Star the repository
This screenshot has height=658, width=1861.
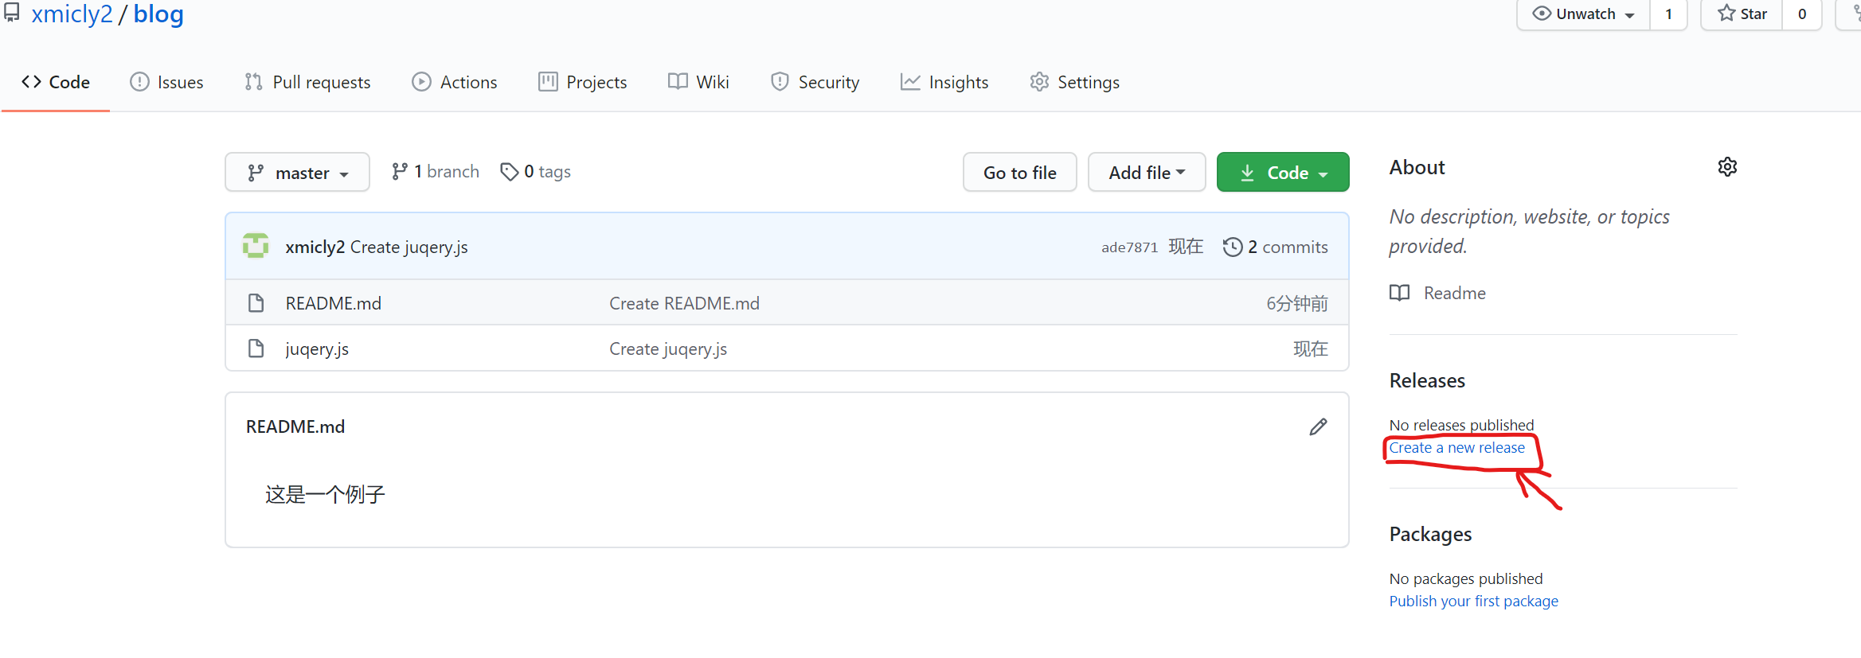[x=1742, y=14]
